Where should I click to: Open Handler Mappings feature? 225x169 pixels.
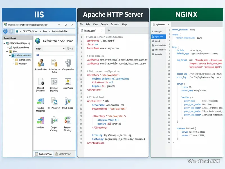point(40,104)
